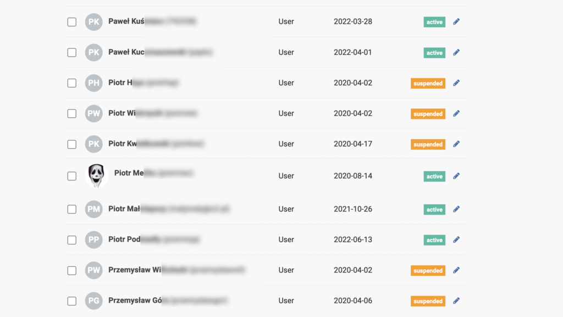Edit Piotr Wi user dated 2020-04-02
This screenshot has height=317, width=563.
point(456,113)
